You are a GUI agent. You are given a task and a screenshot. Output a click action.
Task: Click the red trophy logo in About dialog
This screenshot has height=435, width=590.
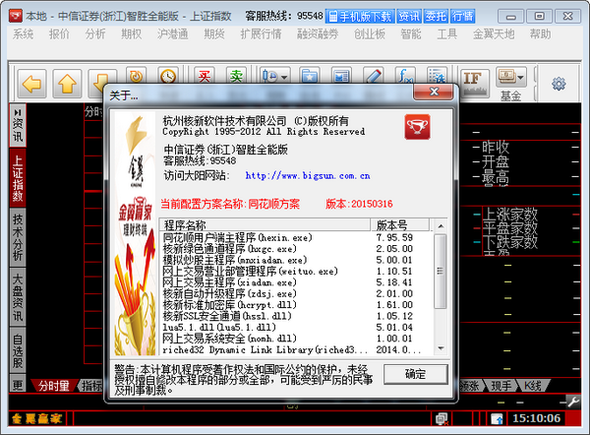[417, 127]
